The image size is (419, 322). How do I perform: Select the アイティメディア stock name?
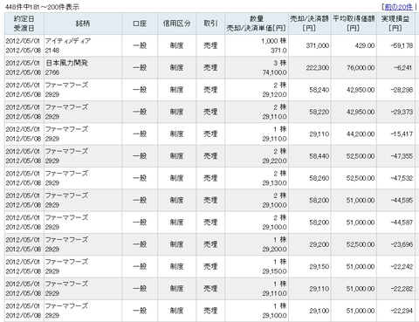[x=68, y=41]
